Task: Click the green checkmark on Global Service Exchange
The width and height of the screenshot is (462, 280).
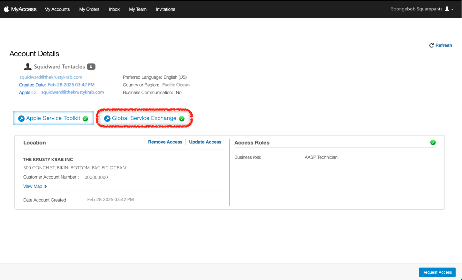Action: point(182,119)
